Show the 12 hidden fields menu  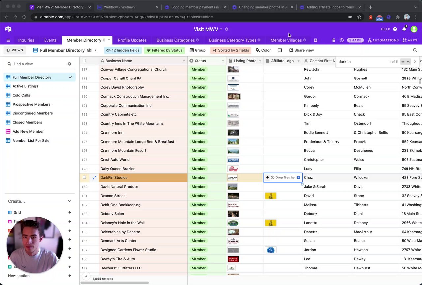[x=123, y=50]
